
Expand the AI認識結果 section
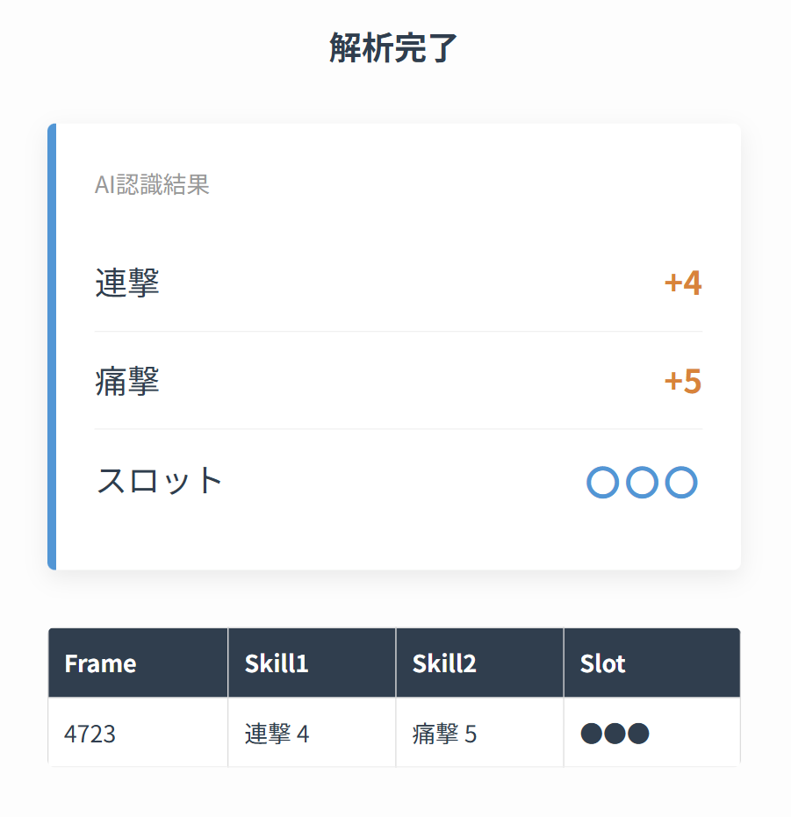pyautogui.click(x=152, y=184)
